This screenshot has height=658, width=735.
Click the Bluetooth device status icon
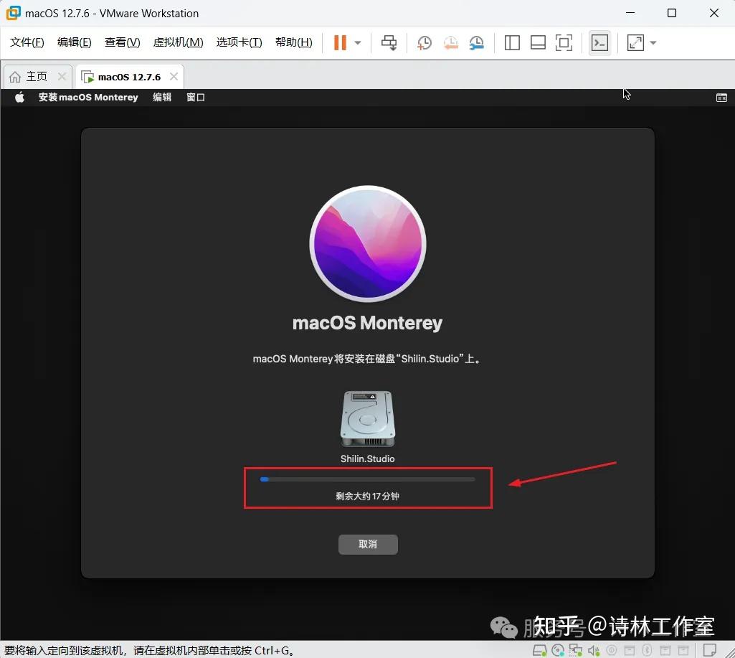[x=647, y=650]
